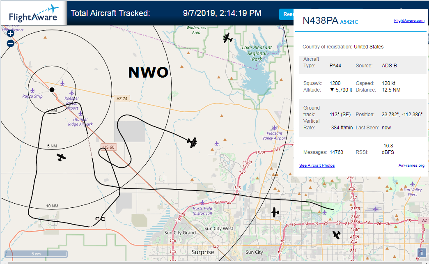Click the 9/7/2019, 2:14:19 PM timestamp
Viewport: 429px width, 264px height.
point(222,13)
